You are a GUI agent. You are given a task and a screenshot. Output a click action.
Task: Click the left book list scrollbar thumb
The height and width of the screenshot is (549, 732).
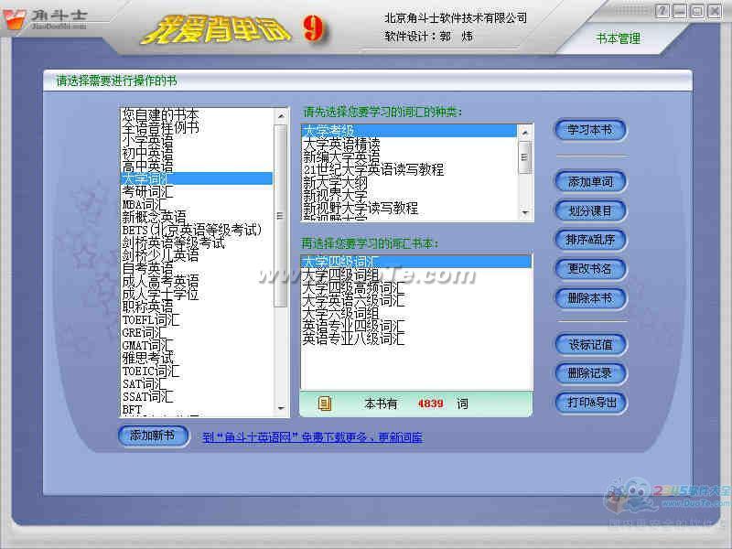pos(281,216)
